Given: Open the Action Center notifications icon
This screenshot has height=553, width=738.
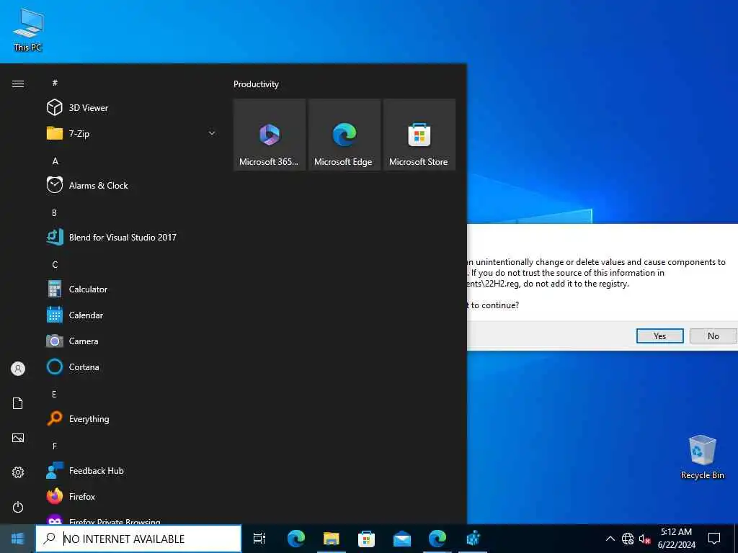Looking at the screenshot, I should tap(714, 539).
